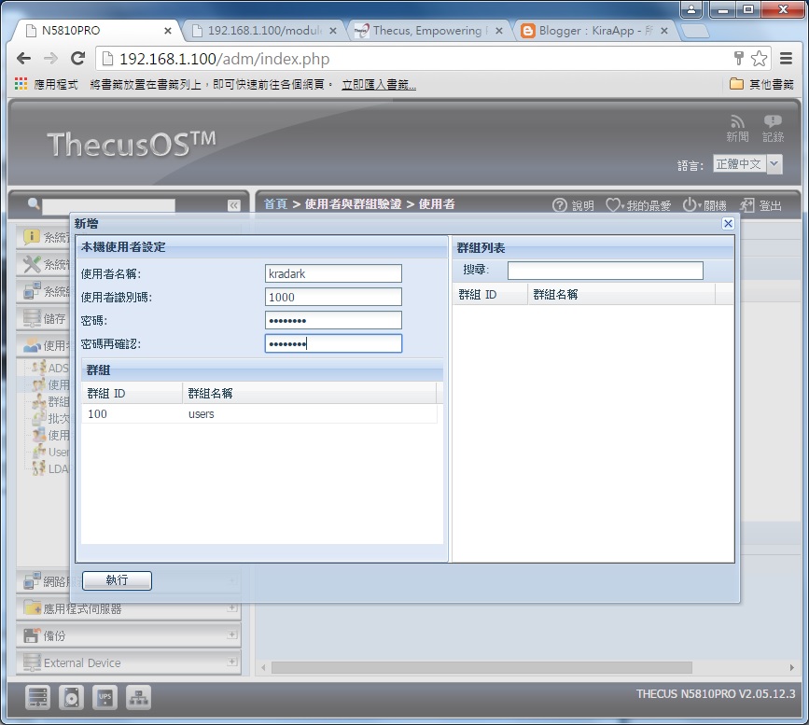Click the 使用者與群組驗證 breadcrumb
This screenshot has width=809, height=725.
pos(353,204)
